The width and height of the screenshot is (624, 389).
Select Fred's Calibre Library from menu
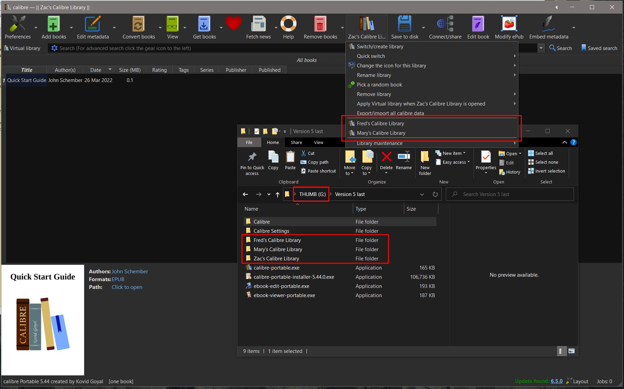(x=380, y=124)
